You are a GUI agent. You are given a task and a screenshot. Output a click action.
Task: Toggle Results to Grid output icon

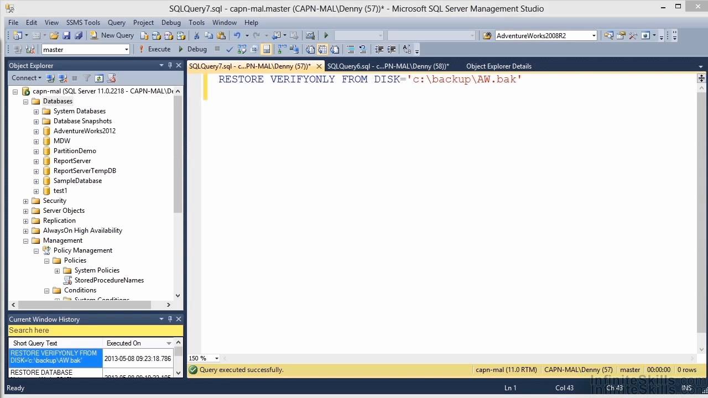coord(322,49)
